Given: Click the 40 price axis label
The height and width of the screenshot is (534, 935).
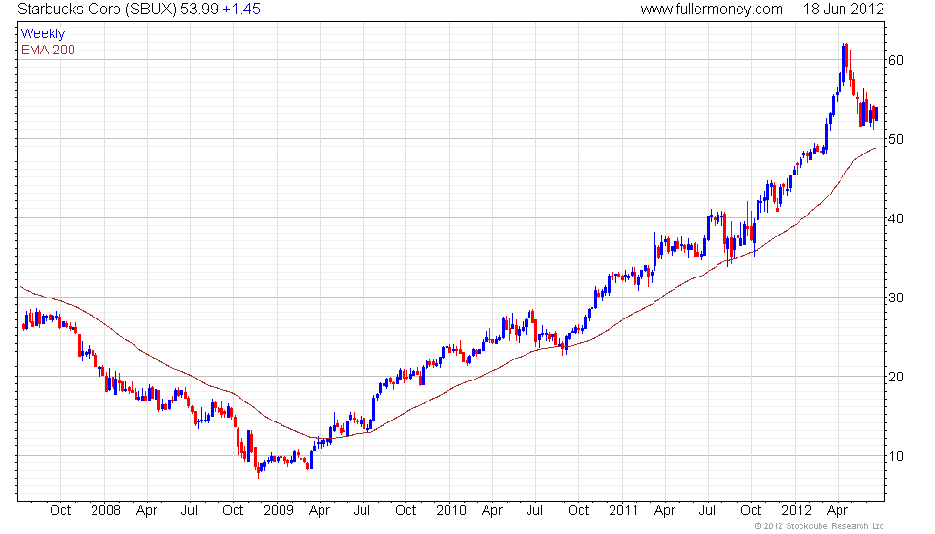Looking at the screenshot, I should pos(896,218).
